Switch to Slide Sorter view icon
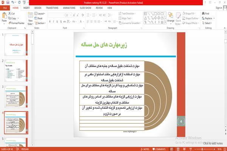Screen dimensions: 227x151 tap(178, 149)
